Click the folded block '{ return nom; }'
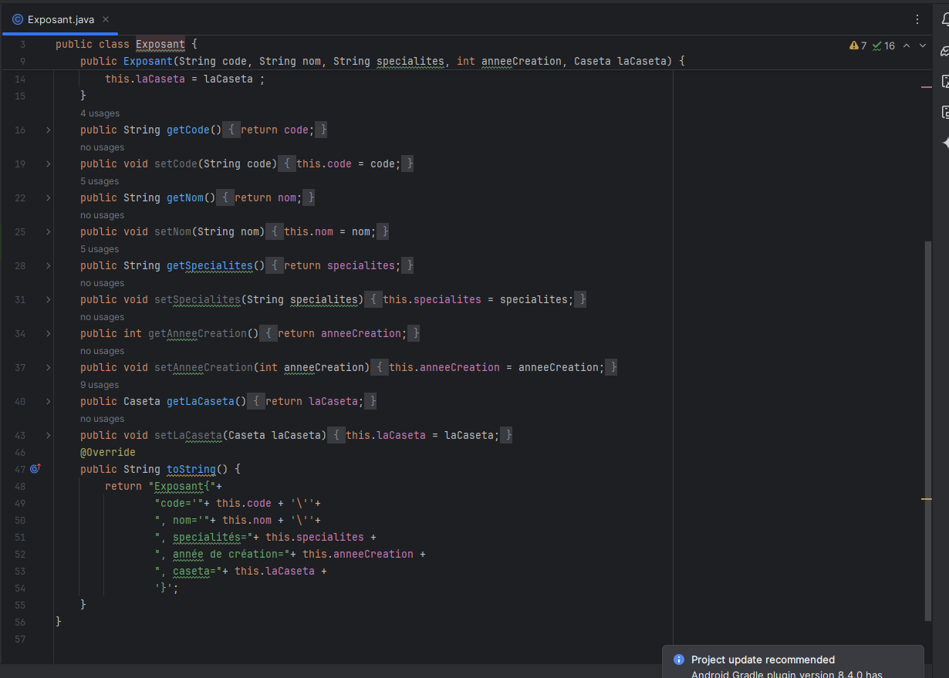 coord(265,198)
